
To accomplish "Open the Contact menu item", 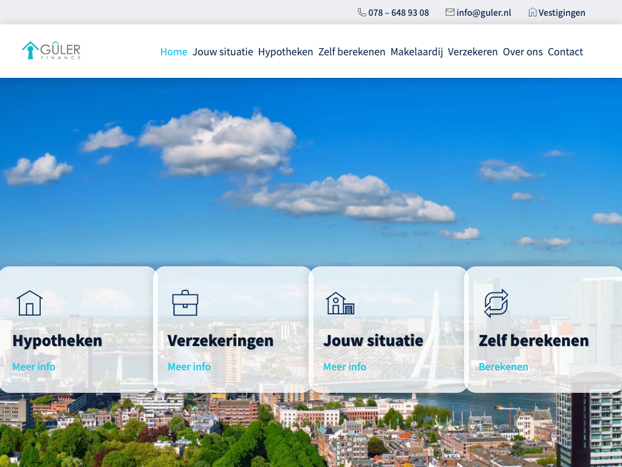I will point(565,52).
